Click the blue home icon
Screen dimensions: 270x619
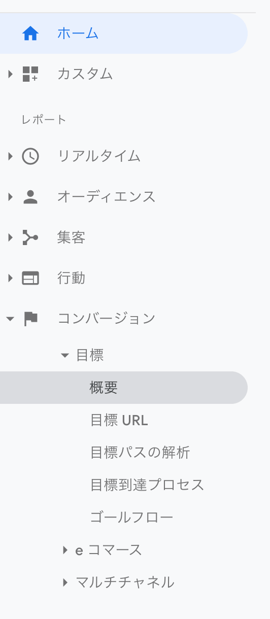click(x=30, y=33)
